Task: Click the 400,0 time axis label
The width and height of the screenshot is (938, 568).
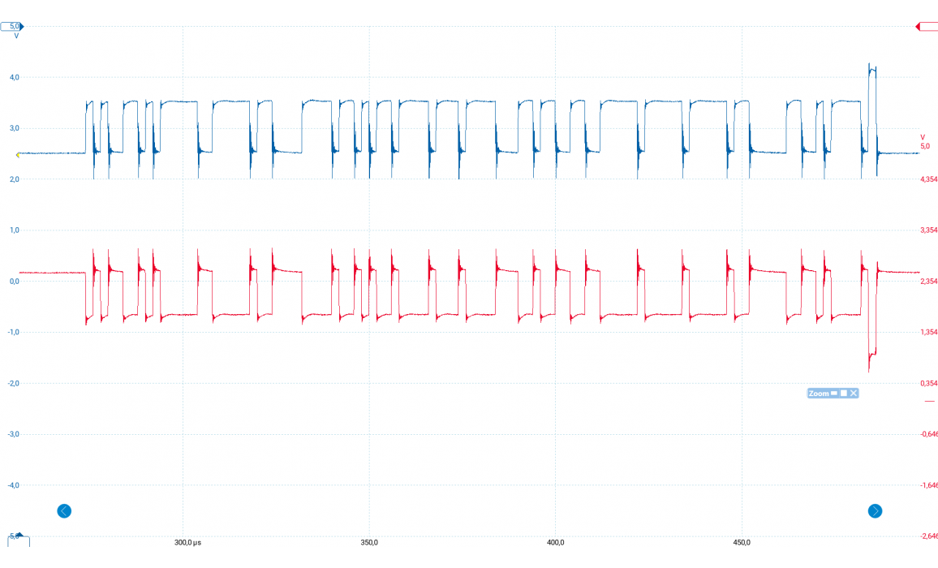Action: (556, 542)
